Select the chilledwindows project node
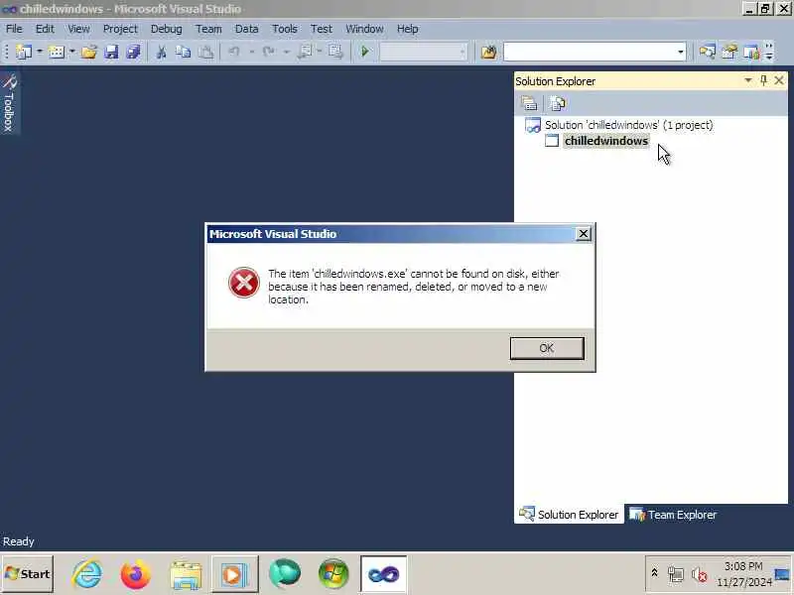 (606, 141)
